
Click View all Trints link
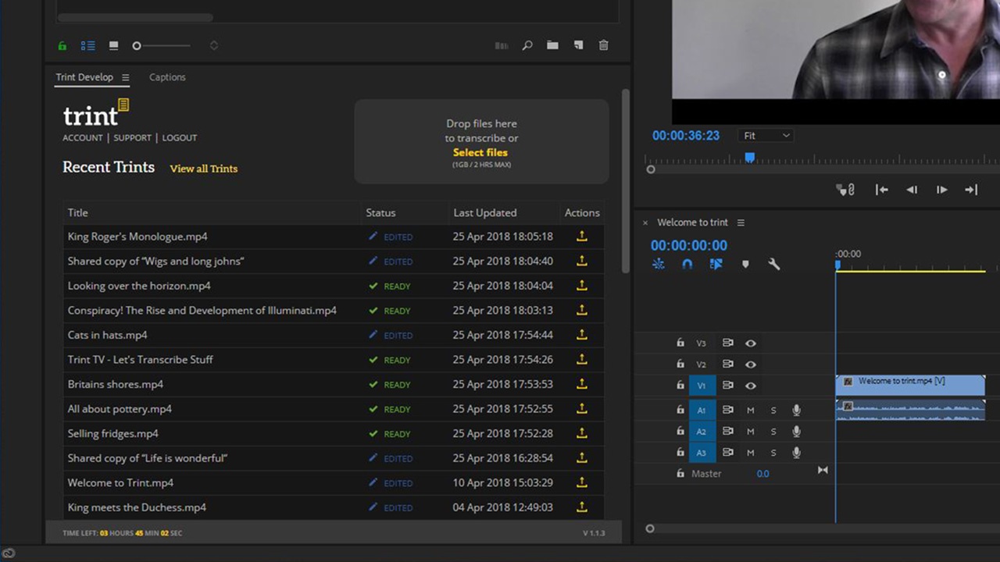[204, 169]
